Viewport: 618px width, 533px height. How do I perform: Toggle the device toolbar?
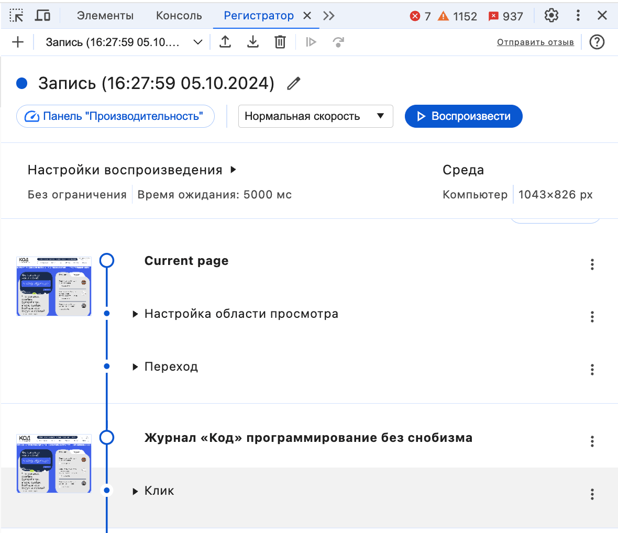(x=42, y=16)
